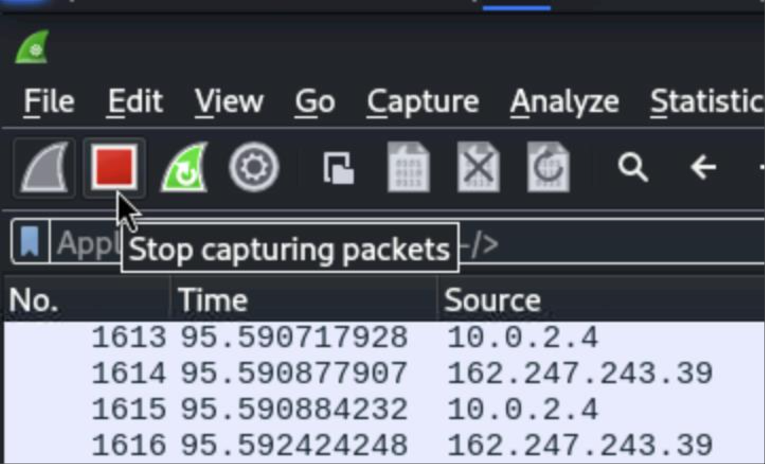Click source 162.247.243.39 in packet 1614
The width and height of the screenshot is (765, 464).
pos(580,373)
